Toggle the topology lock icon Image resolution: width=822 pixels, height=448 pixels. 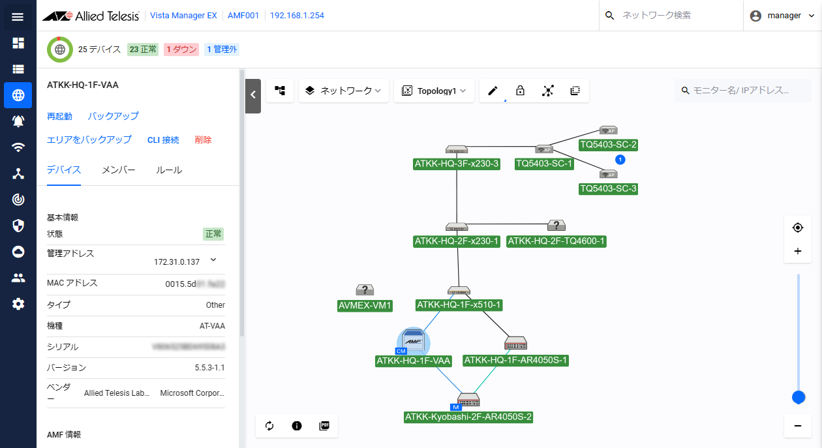pos(520,91)
